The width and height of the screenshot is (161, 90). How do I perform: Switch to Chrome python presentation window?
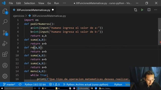pos(105,88)
